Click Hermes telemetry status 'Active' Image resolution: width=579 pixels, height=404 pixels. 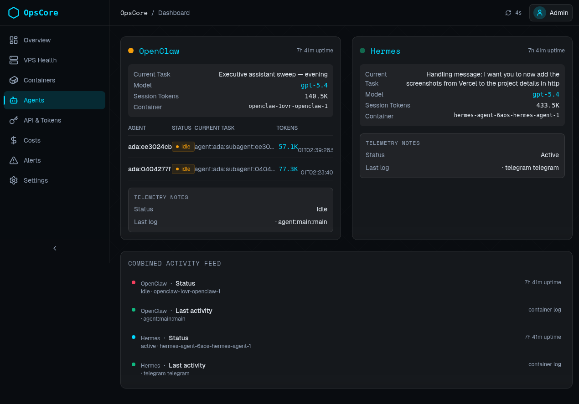click(x=550, y=155)
